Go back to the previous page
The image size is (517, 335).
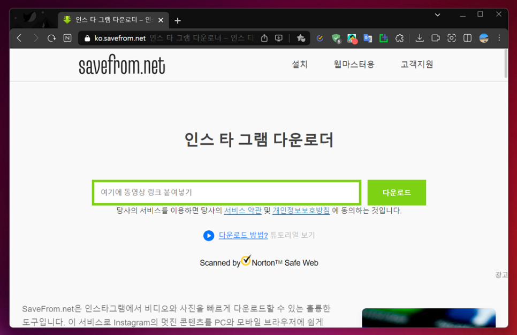coord(19,38)
